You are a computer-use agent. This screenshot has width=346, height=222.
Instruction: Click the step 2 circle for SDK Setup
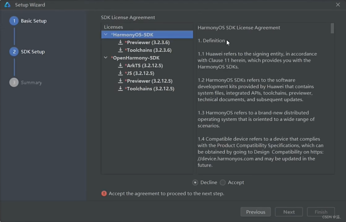(x=14, y=52)
